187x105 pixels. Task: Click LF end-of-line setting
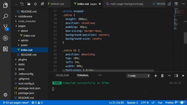[x=153, y=103]
